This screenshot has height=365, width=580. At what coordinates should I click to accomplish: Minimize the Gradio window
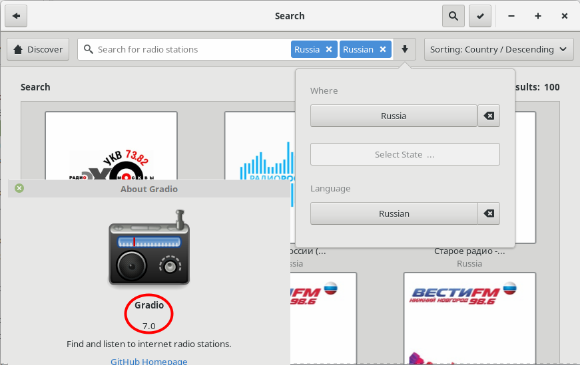511,16
